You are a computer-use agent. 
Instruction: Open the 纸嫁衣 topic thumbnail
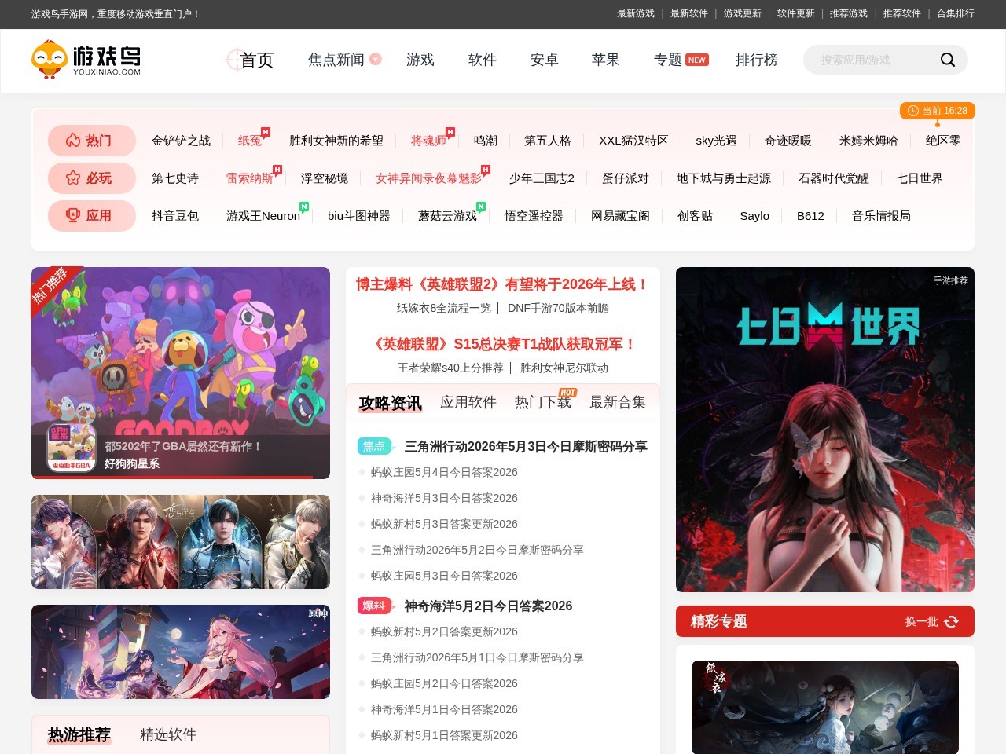pos(825,707)
